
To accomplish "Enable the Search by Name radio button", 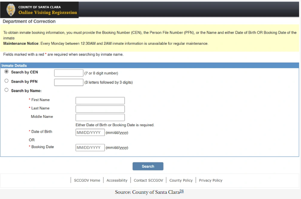I will (x=6, y=90).
